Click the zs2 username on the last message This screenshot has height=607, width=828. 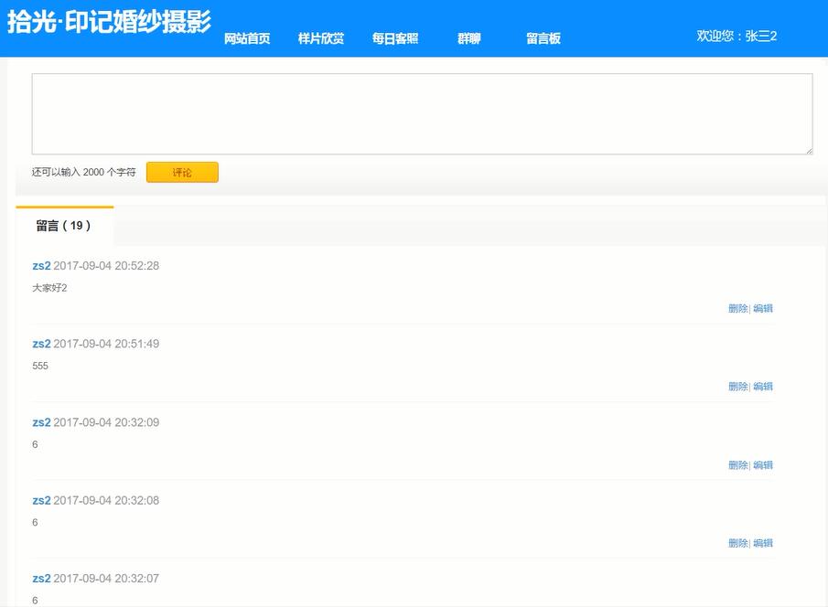(40, 578)
